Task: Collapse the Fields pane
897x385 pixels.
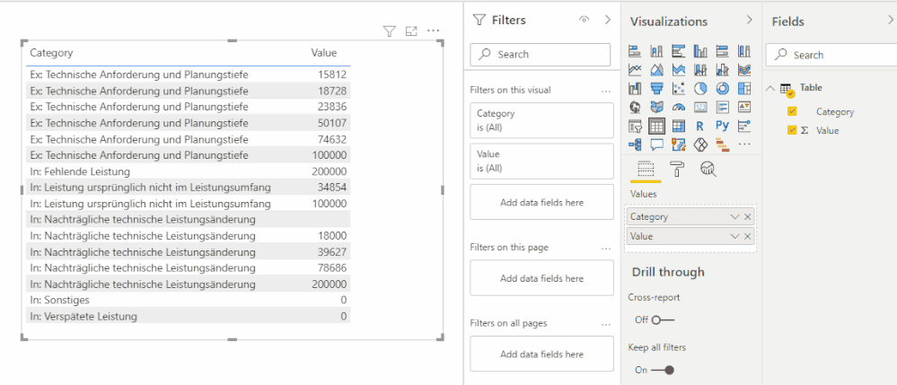Action: (888, 22)
